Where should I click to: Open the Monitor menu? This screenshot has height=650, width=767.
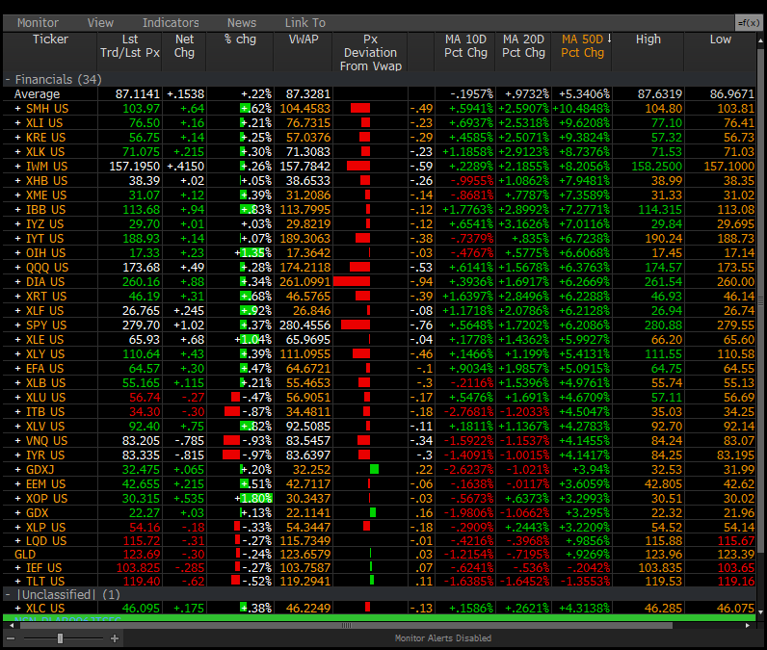38,23
